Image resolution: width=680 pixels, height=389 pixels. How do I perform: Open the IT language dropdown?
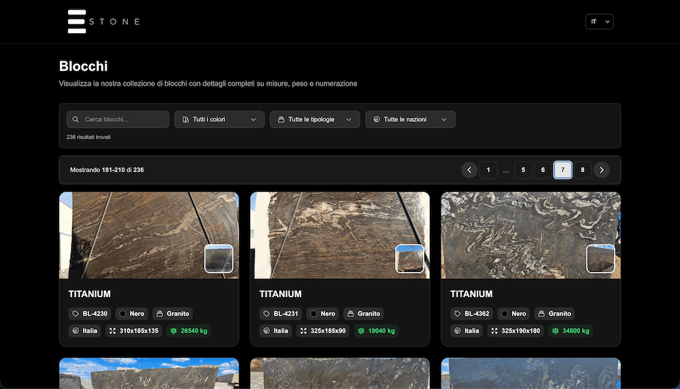click(x=600, y=22)
